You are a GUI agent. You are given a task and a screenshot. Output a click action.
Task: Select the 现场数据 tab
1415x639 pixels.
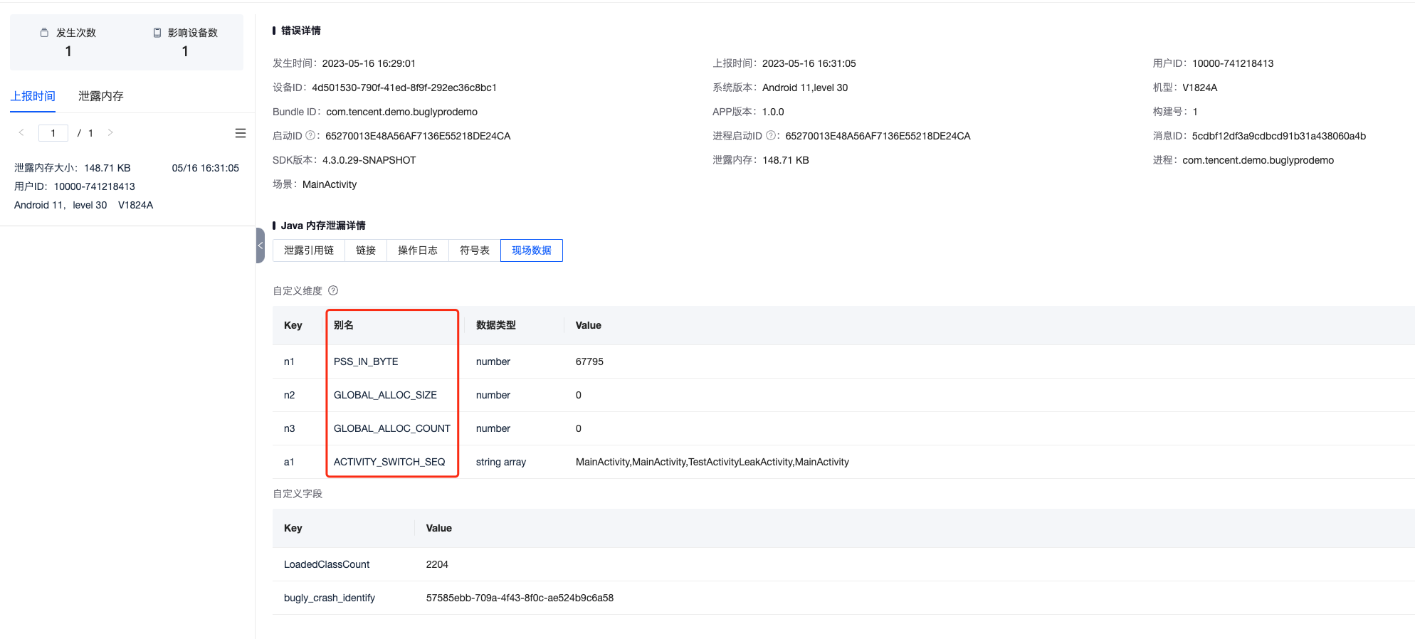pyautogui.click(x=531, y=250)
